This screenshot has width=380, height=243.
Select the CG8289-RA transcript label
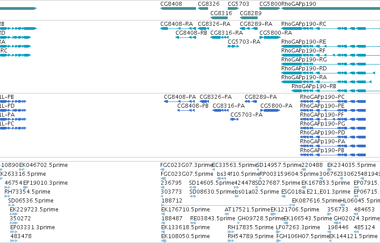[x=256, y=24]
